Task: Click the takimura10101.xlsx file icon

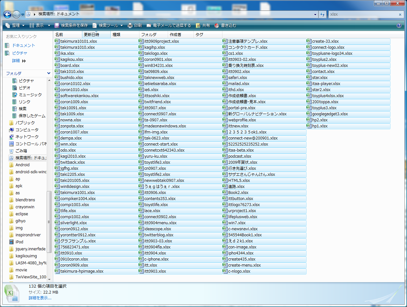Action: [57, 41]
